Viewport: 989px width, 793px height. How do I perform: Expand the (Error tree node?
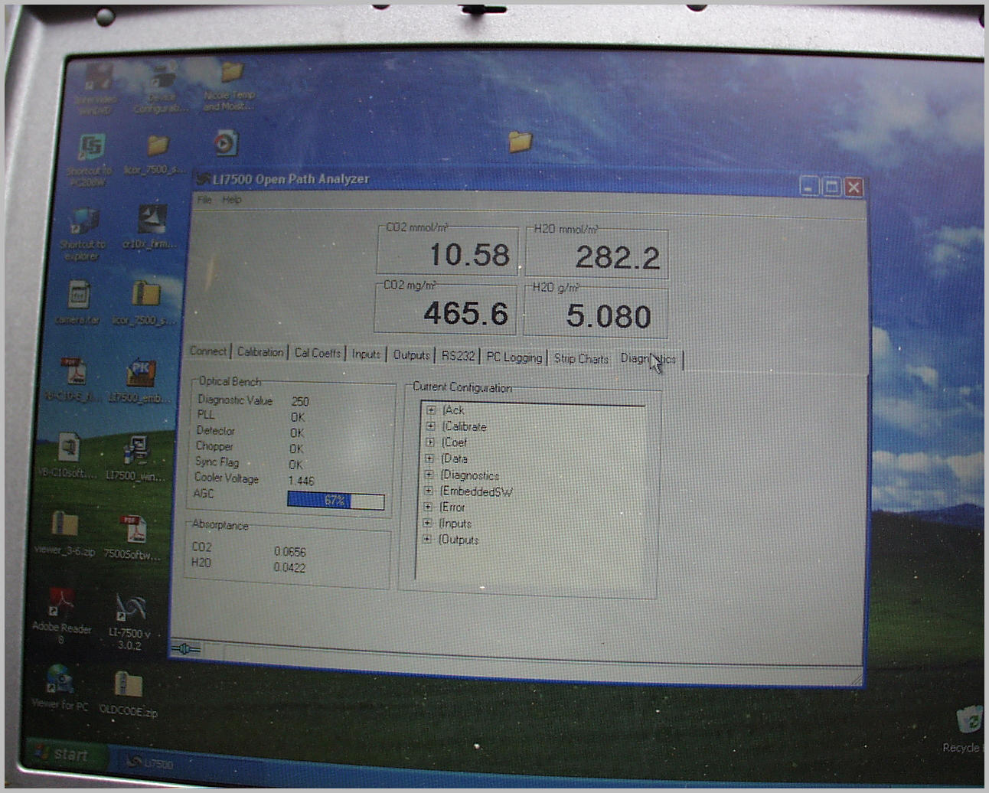428,507
